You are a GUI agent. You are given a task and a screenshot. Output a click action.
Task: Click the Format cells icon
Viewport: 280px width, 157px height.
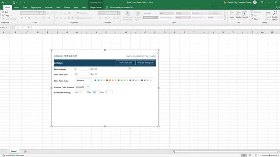click(x=245, y=14)
